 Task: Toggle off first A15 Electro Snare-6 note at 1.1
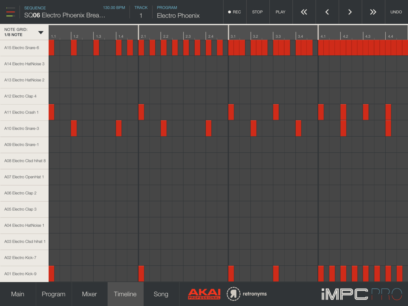52,48
